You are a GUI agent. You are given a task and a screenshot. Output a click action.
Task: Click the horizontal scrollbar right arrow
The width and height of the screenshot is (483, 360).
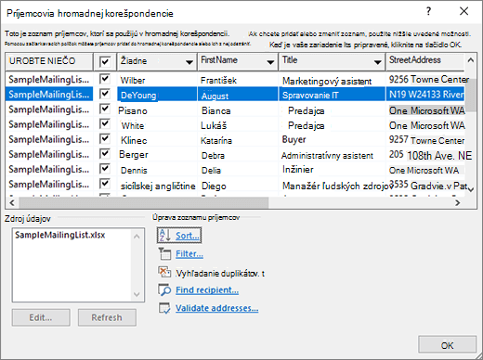point(457,202)
